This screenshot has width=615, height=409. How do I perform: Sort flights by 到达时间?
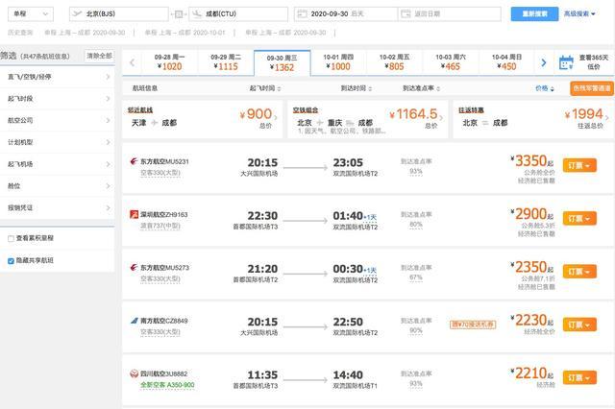(x=357, y=88)
